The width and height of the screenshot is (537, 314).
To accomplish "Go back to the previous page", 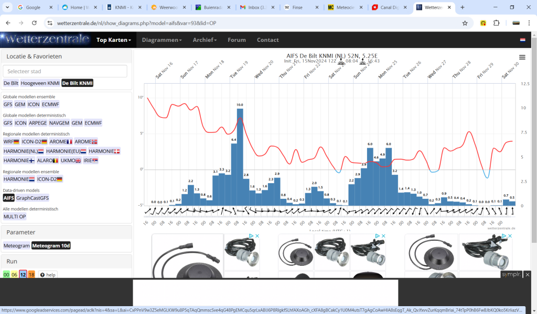I will point(8,23).
